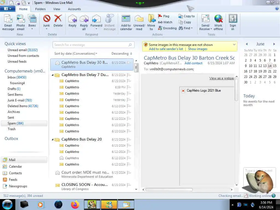Toggle Work offline mode
Screen dimensions: 280x210
click(x=218, y=22)
